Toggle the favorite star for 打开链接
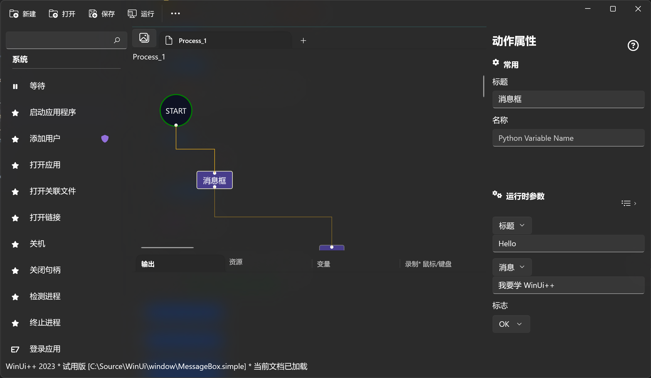Image resolution: width=651 pixels, height=378 pixels. coord(15,218)
